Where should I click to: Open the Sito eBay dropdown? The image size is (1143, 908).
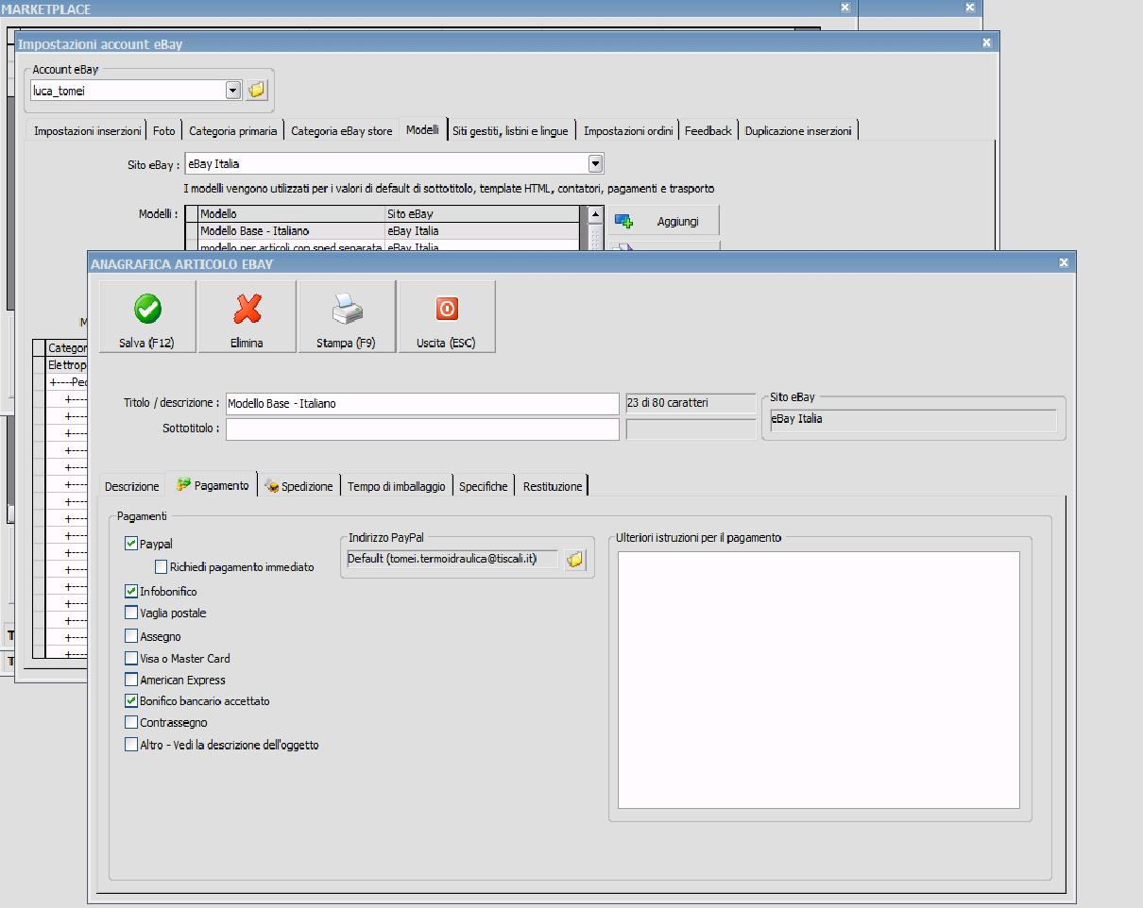click(595, 163)
